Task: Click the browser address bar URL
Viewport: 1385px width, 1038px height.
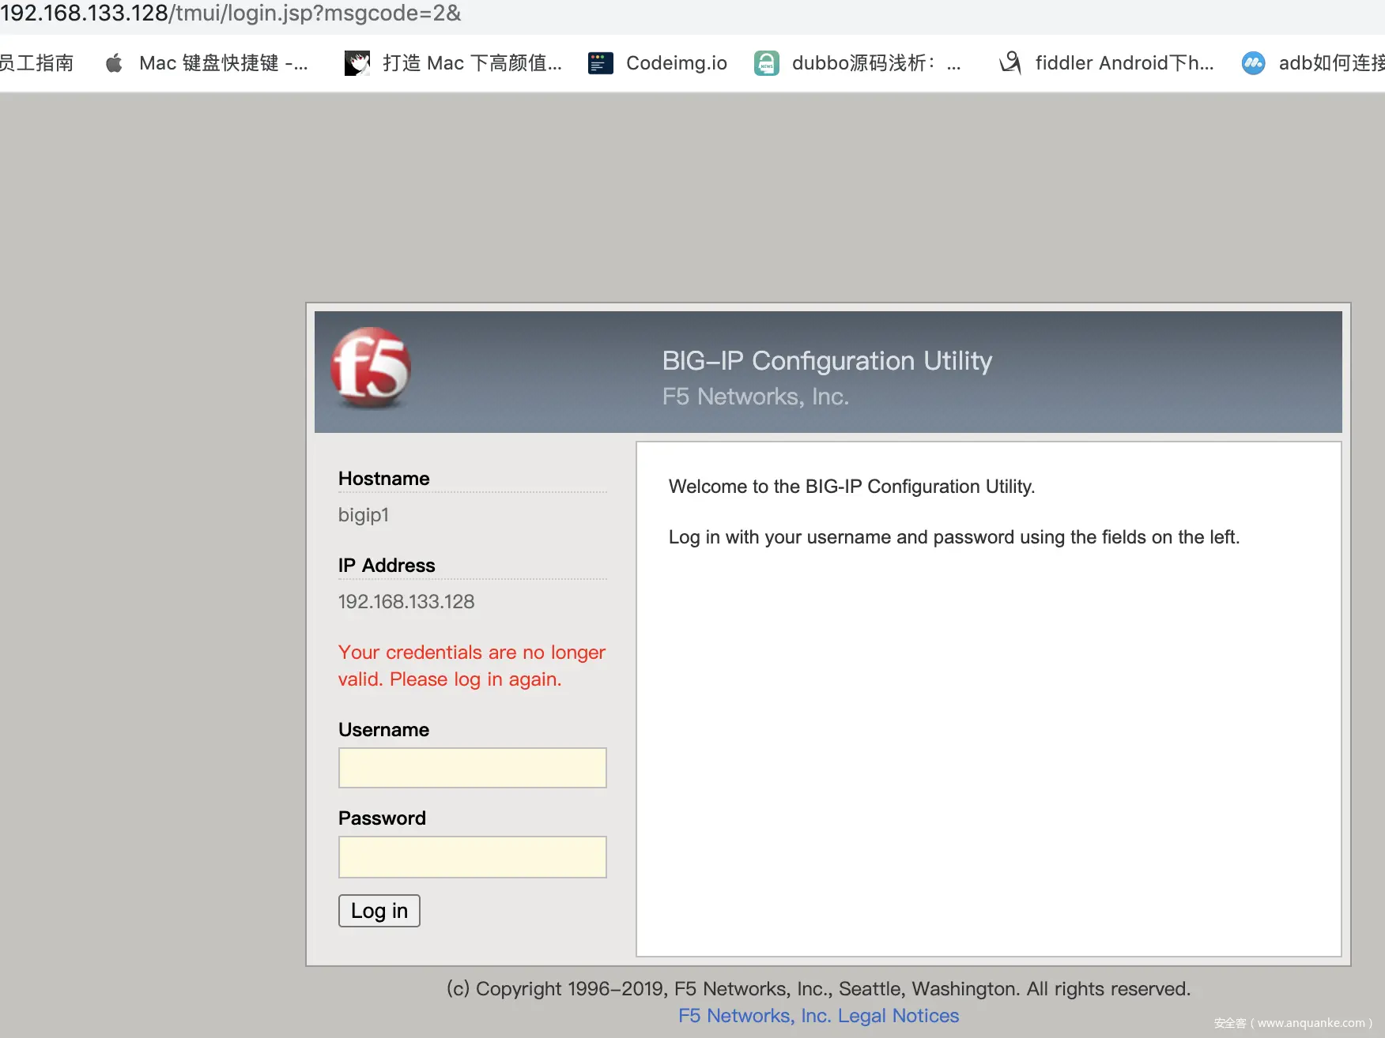Action: (x=230, y=13)
